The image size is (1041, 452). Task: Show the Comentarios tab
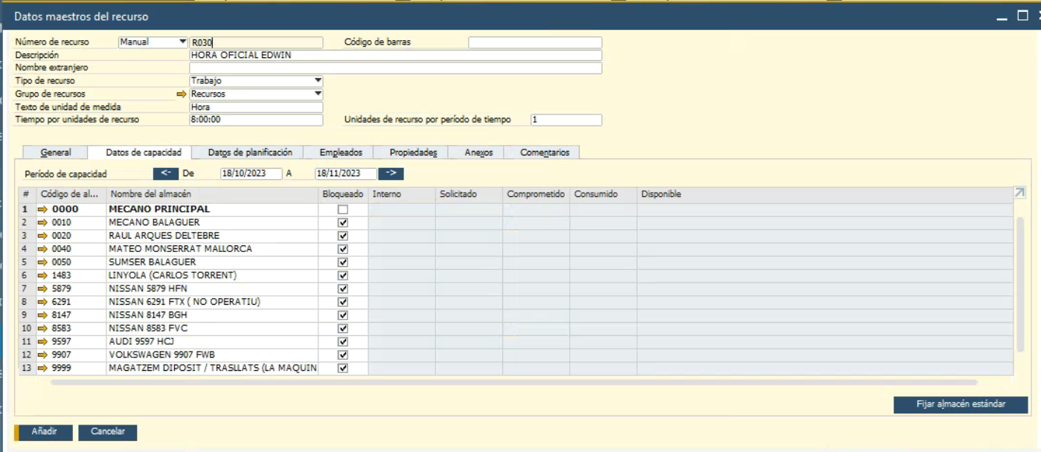pyautogui.click(x=545, y=152)
